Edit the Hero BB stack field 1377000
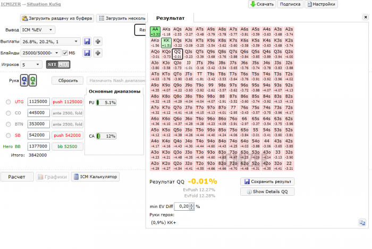This screenshot has height=249, width=372. point(38,146)
